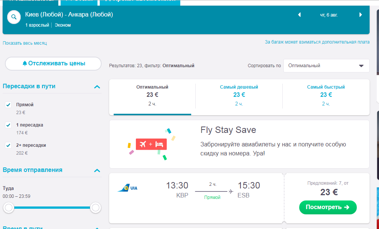Open the baggage fee notice link

(317, 42)
